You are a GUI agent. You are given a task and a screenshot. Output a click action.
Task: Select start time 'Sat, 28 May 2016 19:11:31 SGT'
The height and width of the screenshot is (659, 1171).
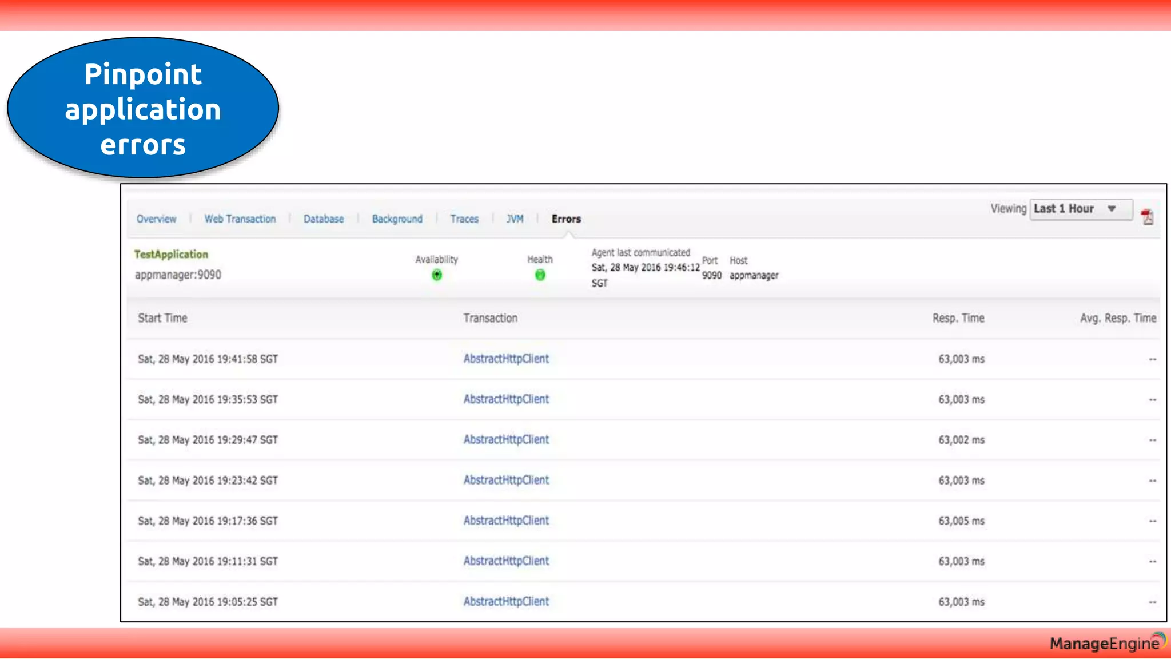point(208,562)
